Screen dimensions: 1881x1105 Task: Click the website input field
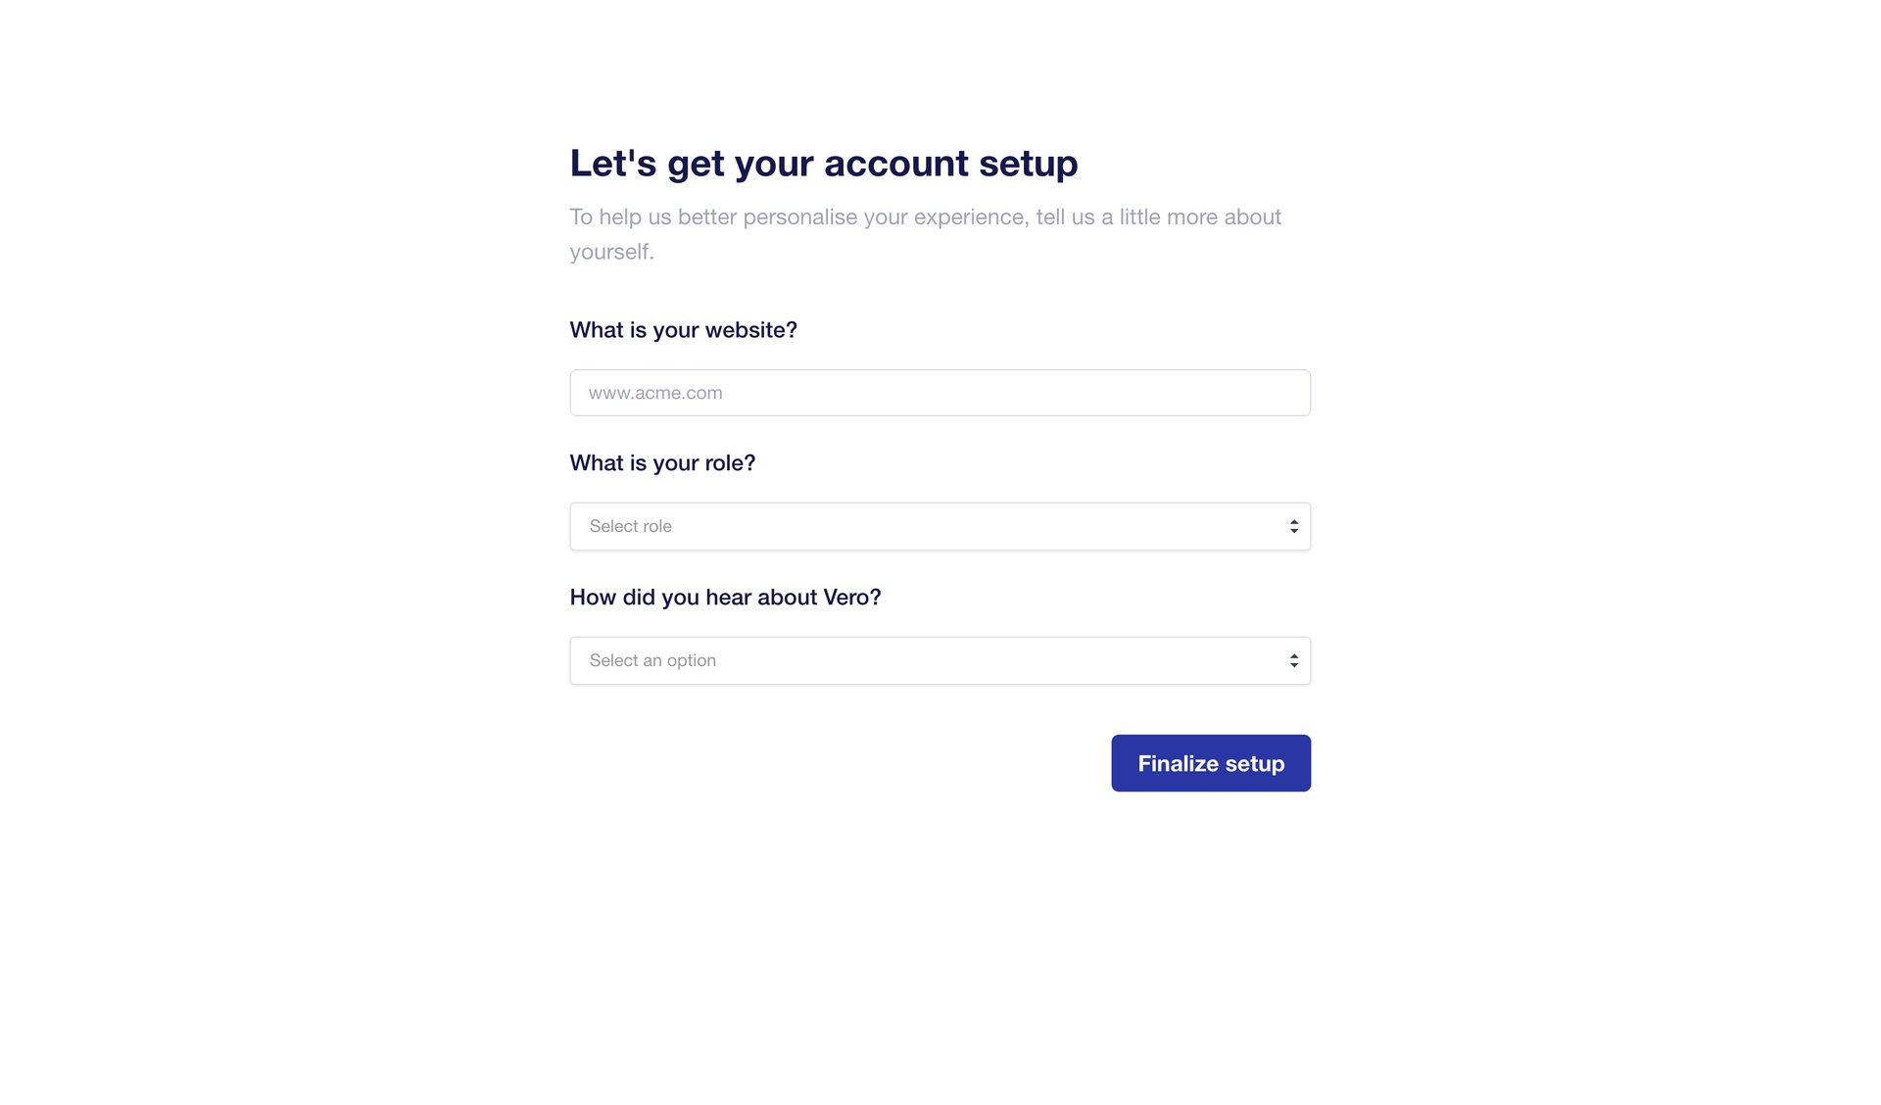tap(939, 393)
